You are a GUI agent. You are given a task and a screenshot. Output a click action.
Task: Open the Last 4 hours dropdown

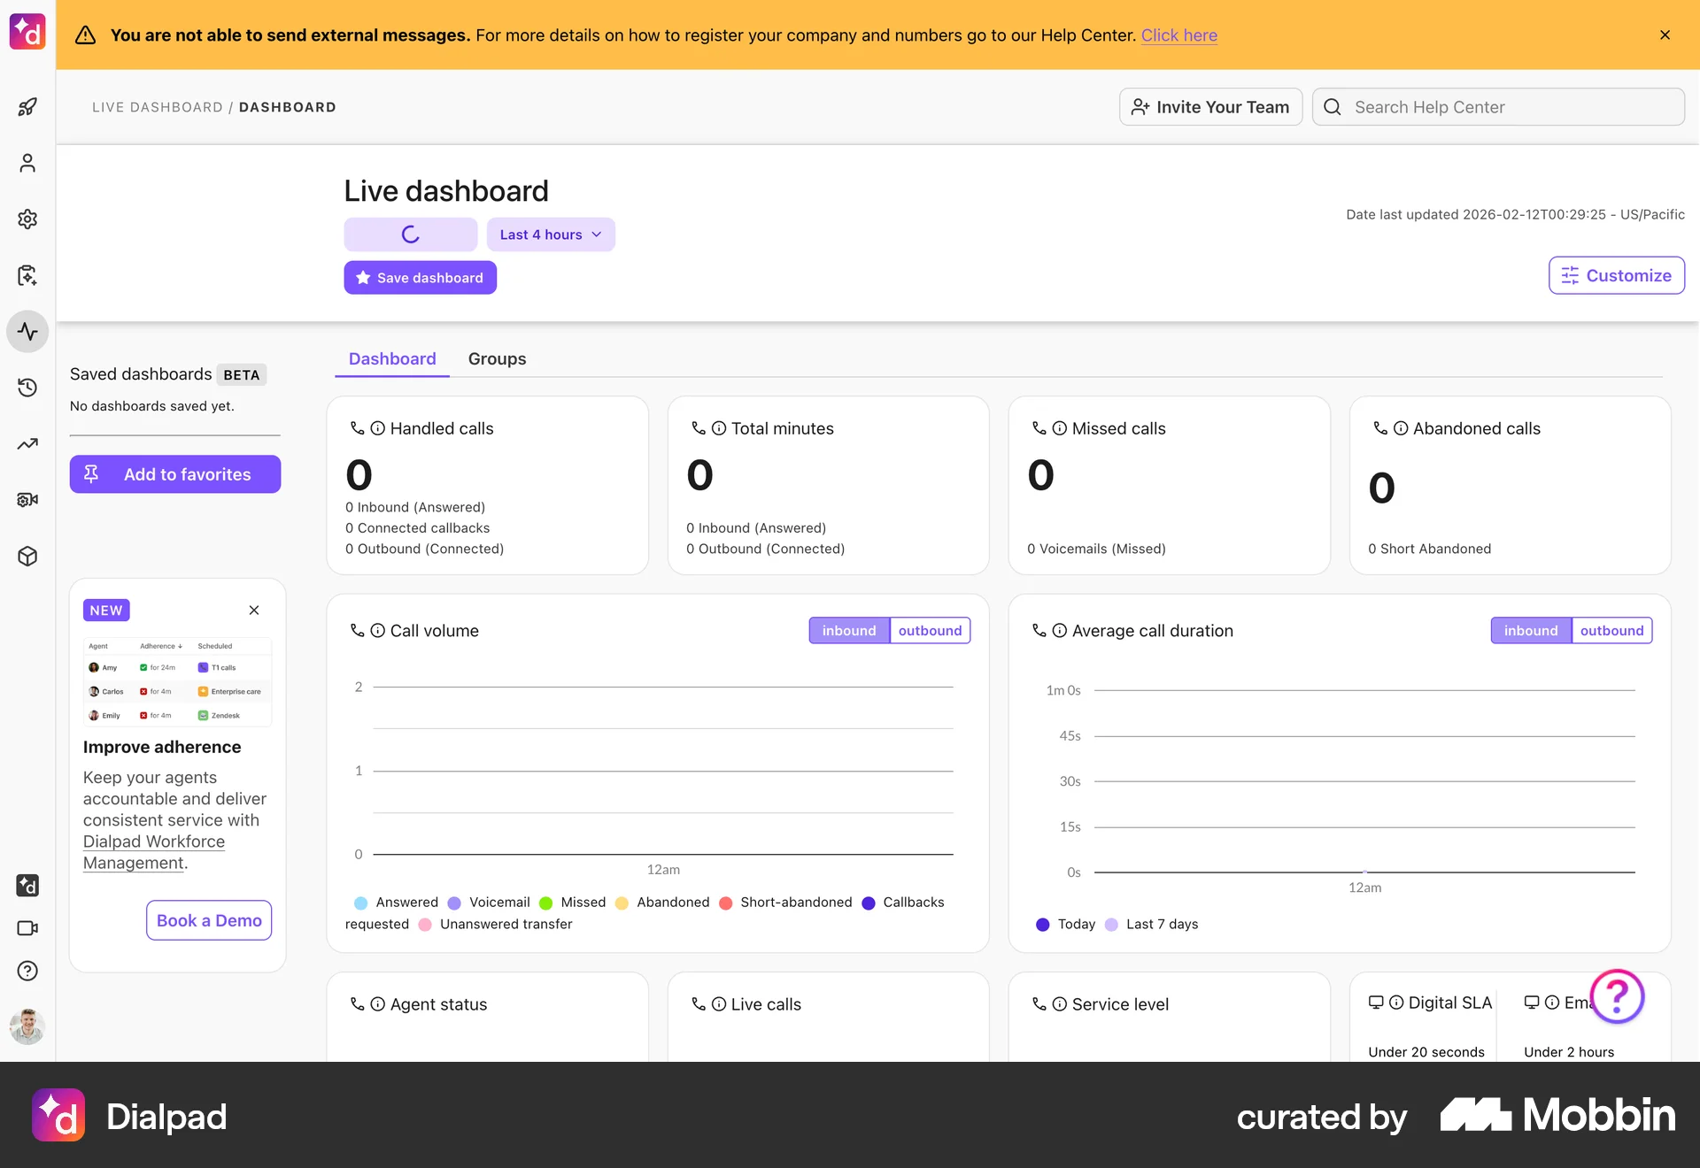[x=550, y=234]
